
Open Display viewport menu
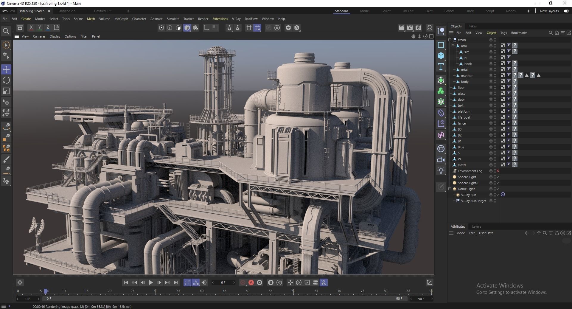coord(55,36)
